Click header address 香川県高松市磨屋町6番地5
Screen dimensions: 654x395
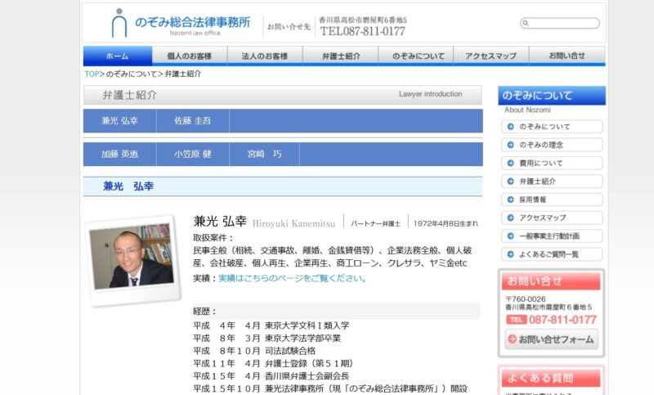click(x=363, y=20)
